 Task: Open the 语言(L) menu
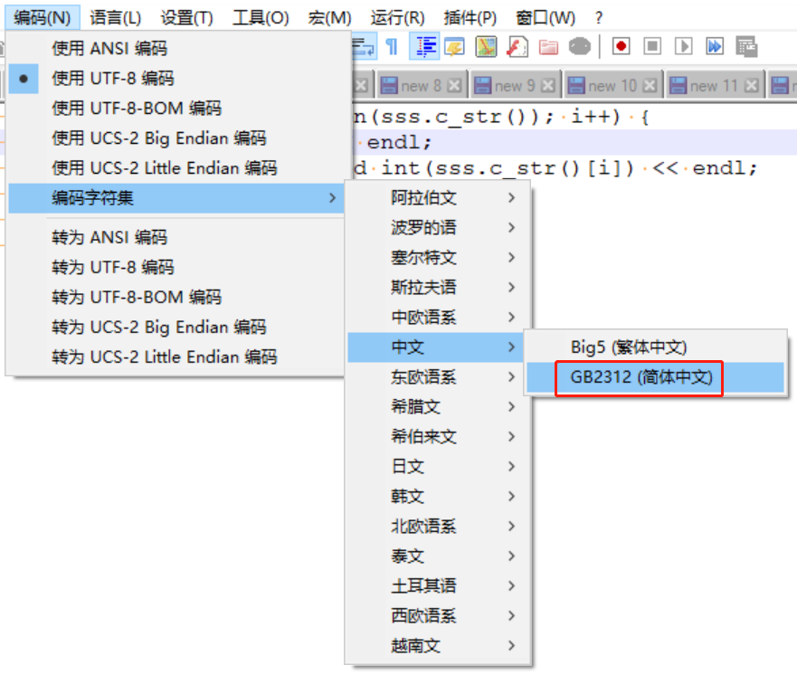[116, 18]
